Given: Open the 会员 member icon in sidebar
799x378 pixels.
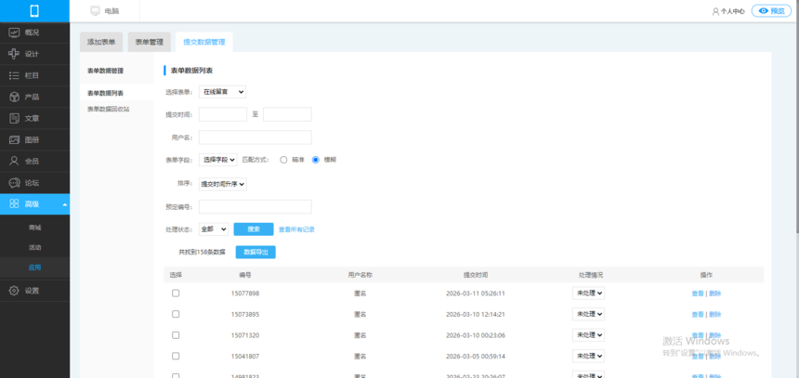Looking at the screenshot, I should coord(14,161).
